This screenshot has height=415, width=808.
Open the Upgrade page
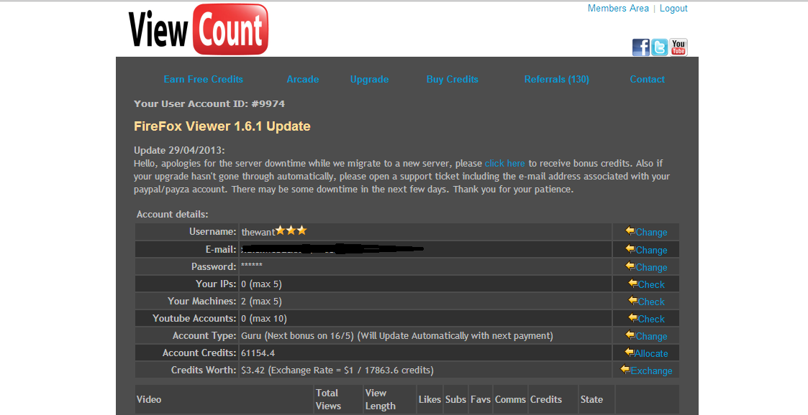[370, 79]
